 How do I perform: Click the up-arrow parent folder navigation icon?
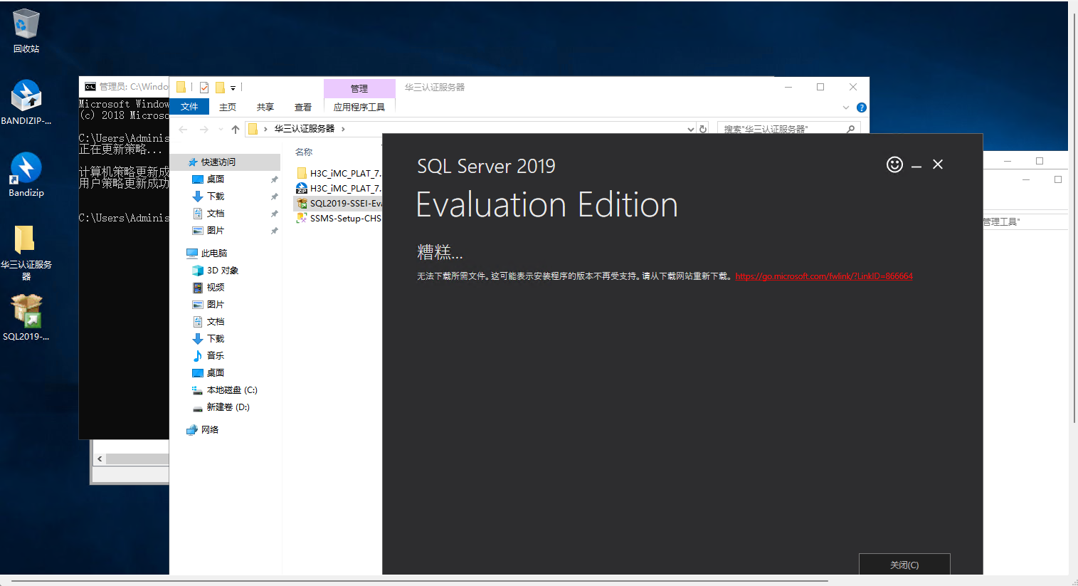pyautogui.click(x=236, y=129)
